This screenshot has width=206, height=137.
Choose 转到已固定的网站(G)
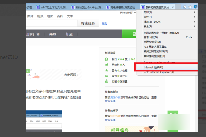[167, 51]
